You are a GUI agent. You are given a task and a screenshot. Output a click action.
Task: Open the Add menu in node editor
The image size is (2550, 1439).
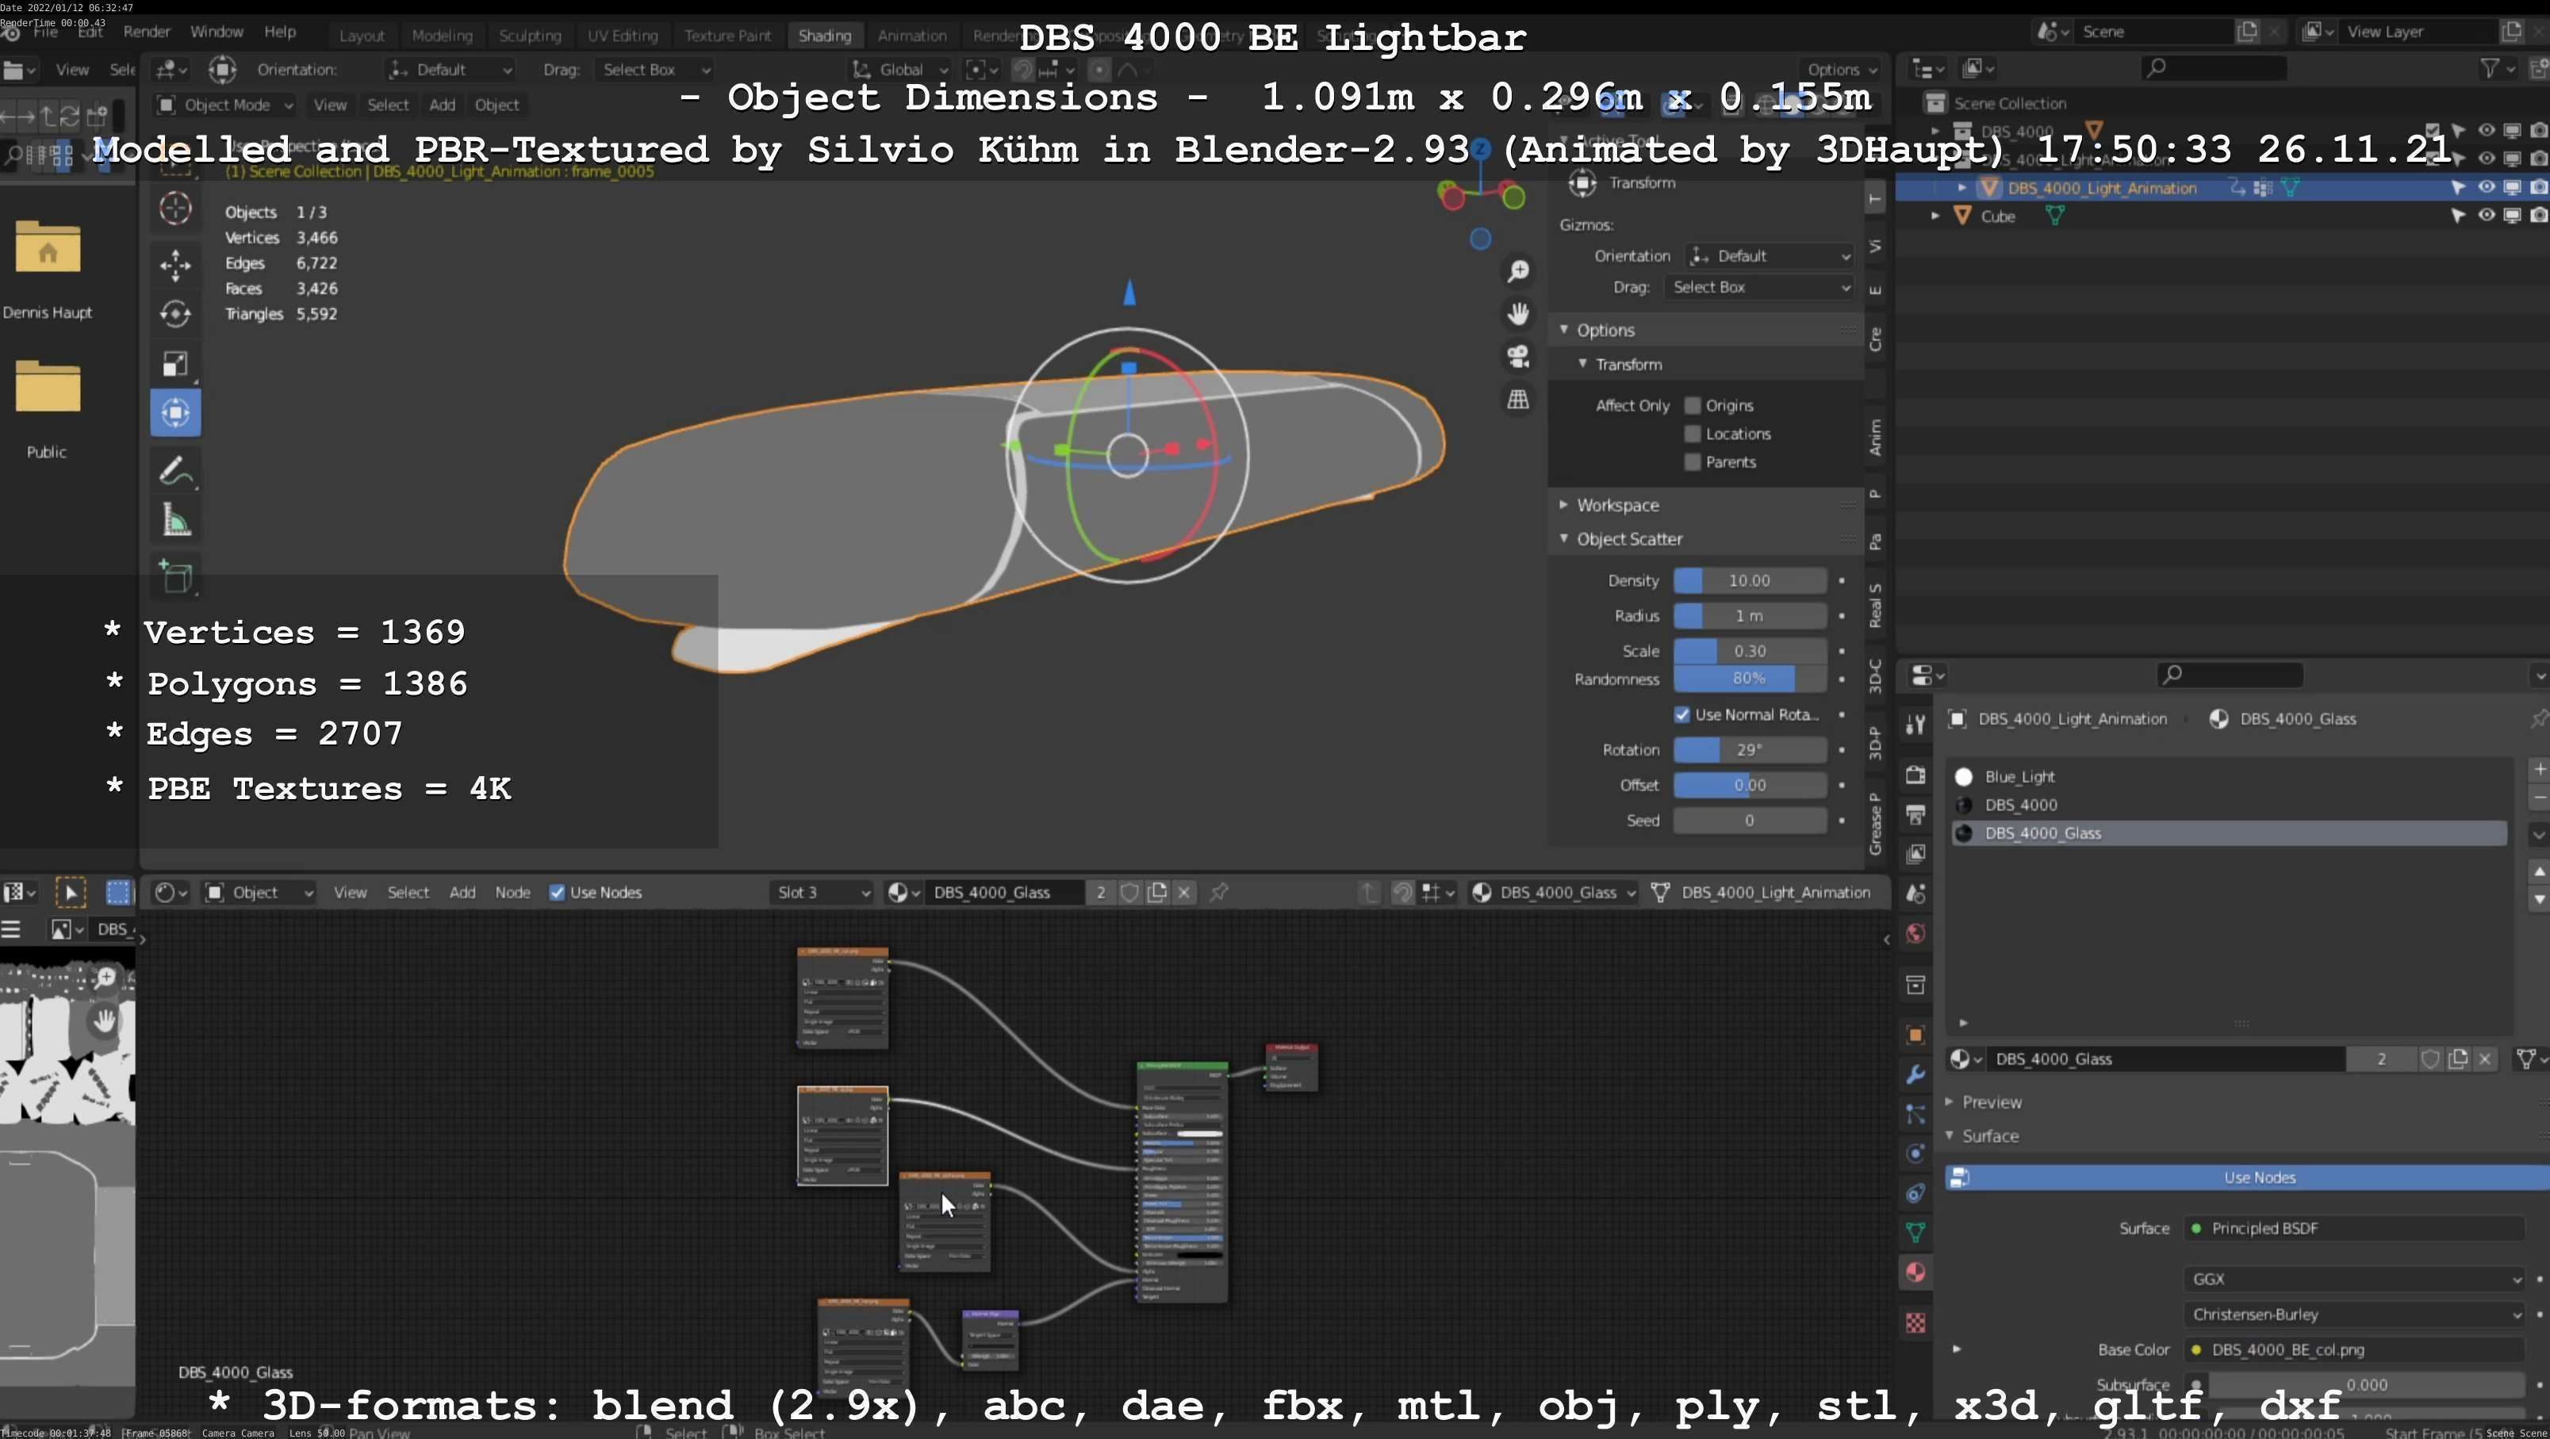tap(462, 892)
